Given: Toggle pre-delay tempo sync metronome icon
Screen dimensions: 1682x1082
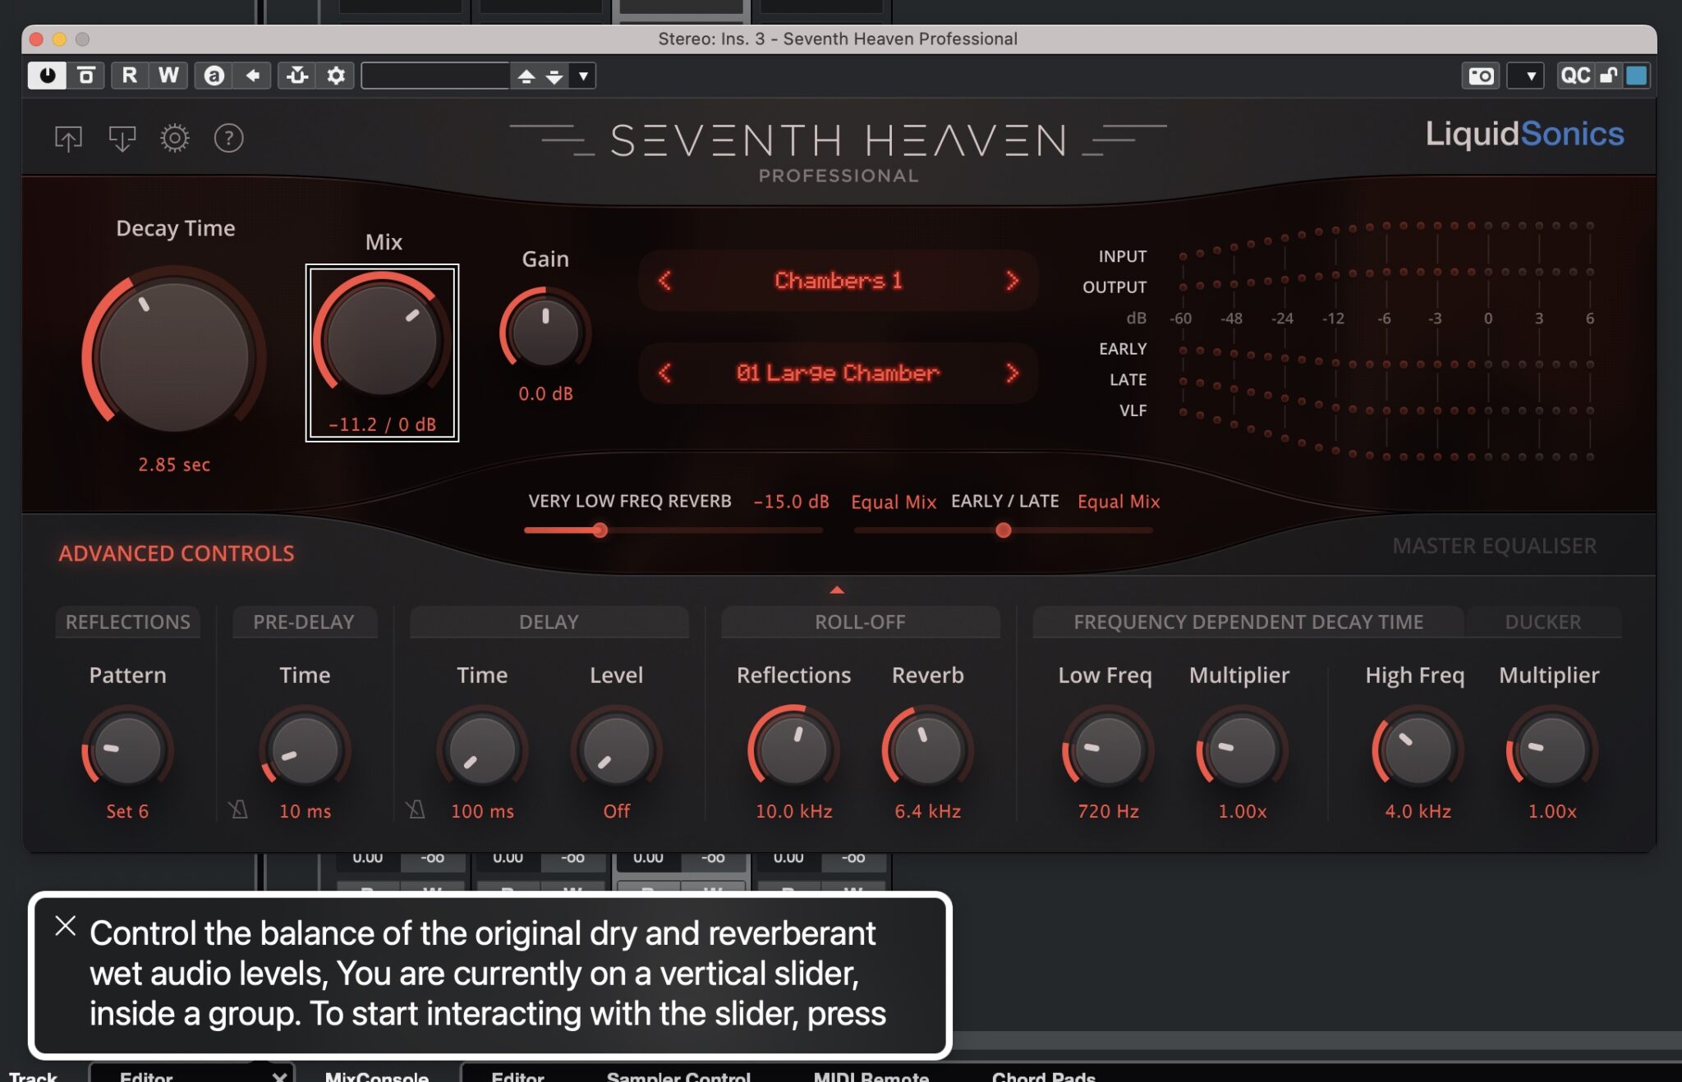Looking at the screenshot, I should (x=238, y=810).
